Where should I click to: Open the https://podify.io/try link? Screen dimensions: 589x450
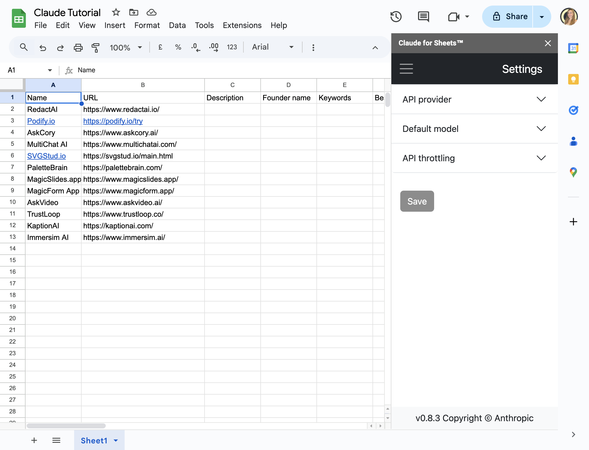tap(113, 121)
